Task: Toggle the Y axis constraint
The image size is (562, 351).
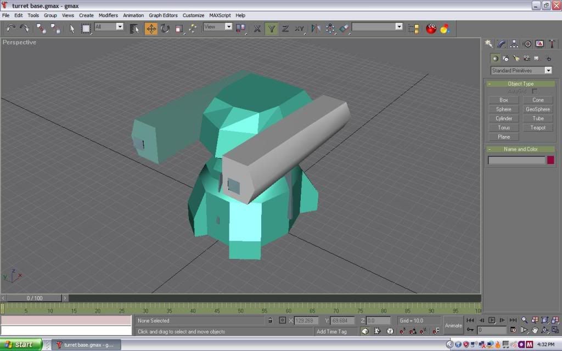Action: pyautogui.click(x=271, y=29)
